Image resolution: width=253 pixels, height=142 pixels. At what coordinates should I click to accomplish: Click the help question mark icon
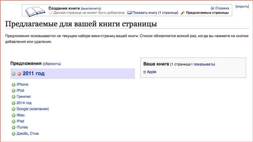pos(212,8)
